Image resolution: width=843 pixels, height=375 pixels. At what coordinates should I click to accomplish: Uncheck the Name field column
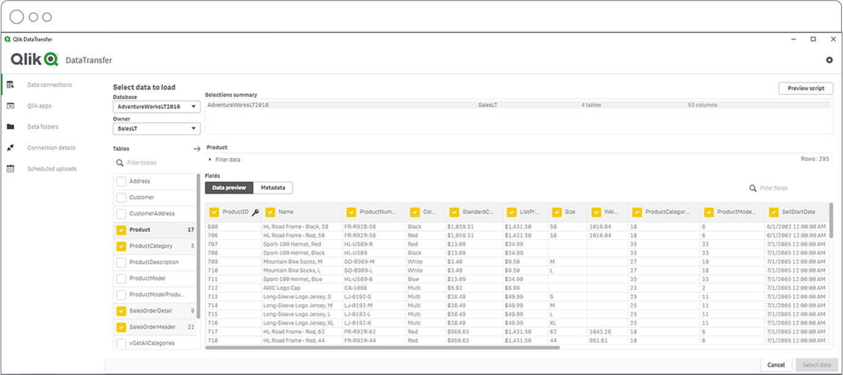click(x=270, y=211)
